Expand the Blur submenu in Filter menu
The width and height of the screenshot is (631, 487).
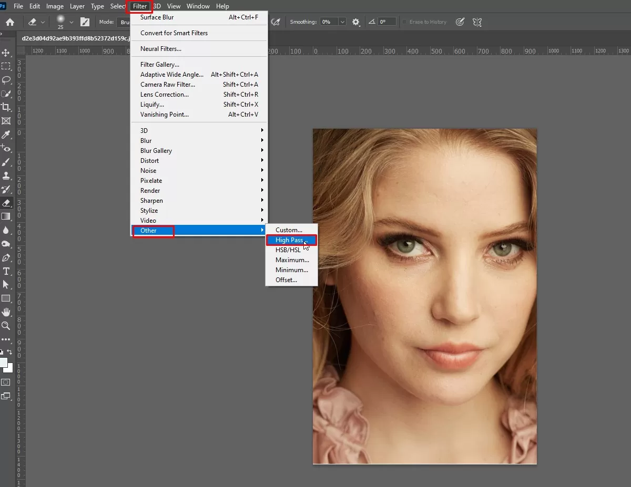[199, 141]
